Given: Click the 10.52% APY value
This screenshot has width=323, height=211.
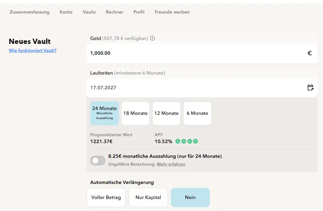Looking at the screenshot, I should [163, 142].
